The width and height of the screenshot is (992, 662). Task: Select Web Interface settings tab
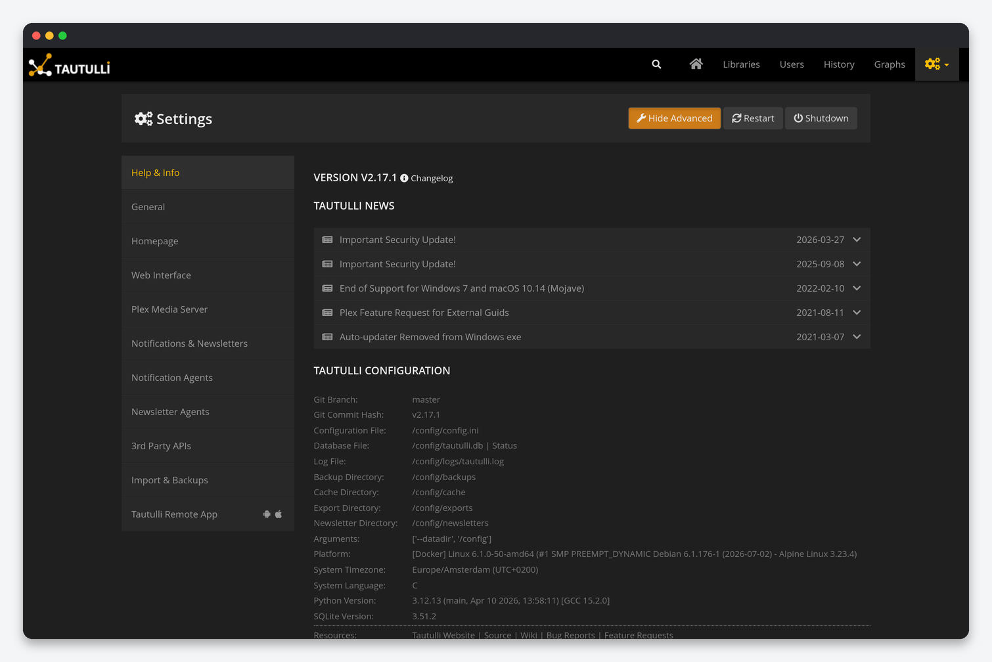point(208,275)
